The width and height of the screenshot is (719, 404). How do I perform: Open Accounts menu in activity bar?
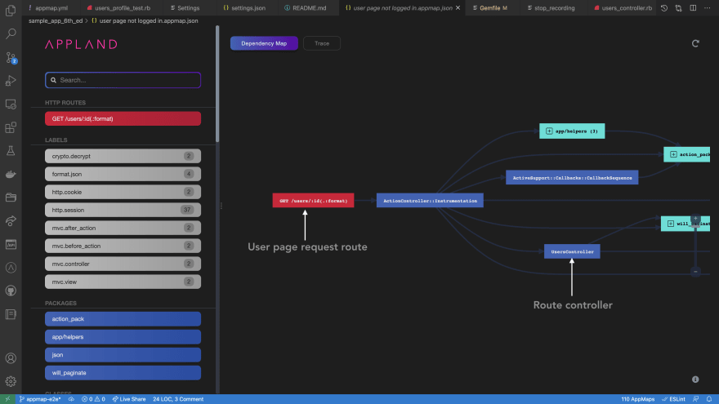[x=11, y=358]
